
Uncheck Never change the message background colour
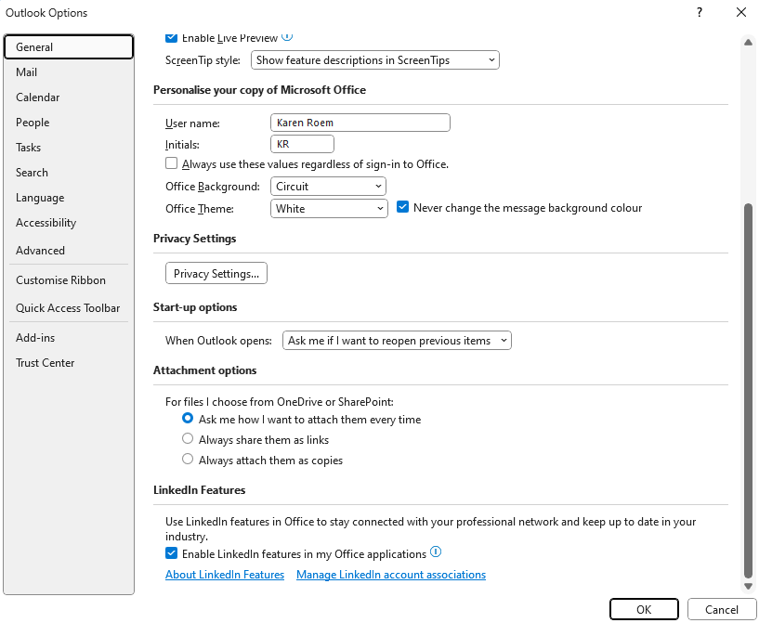(403, 207)
